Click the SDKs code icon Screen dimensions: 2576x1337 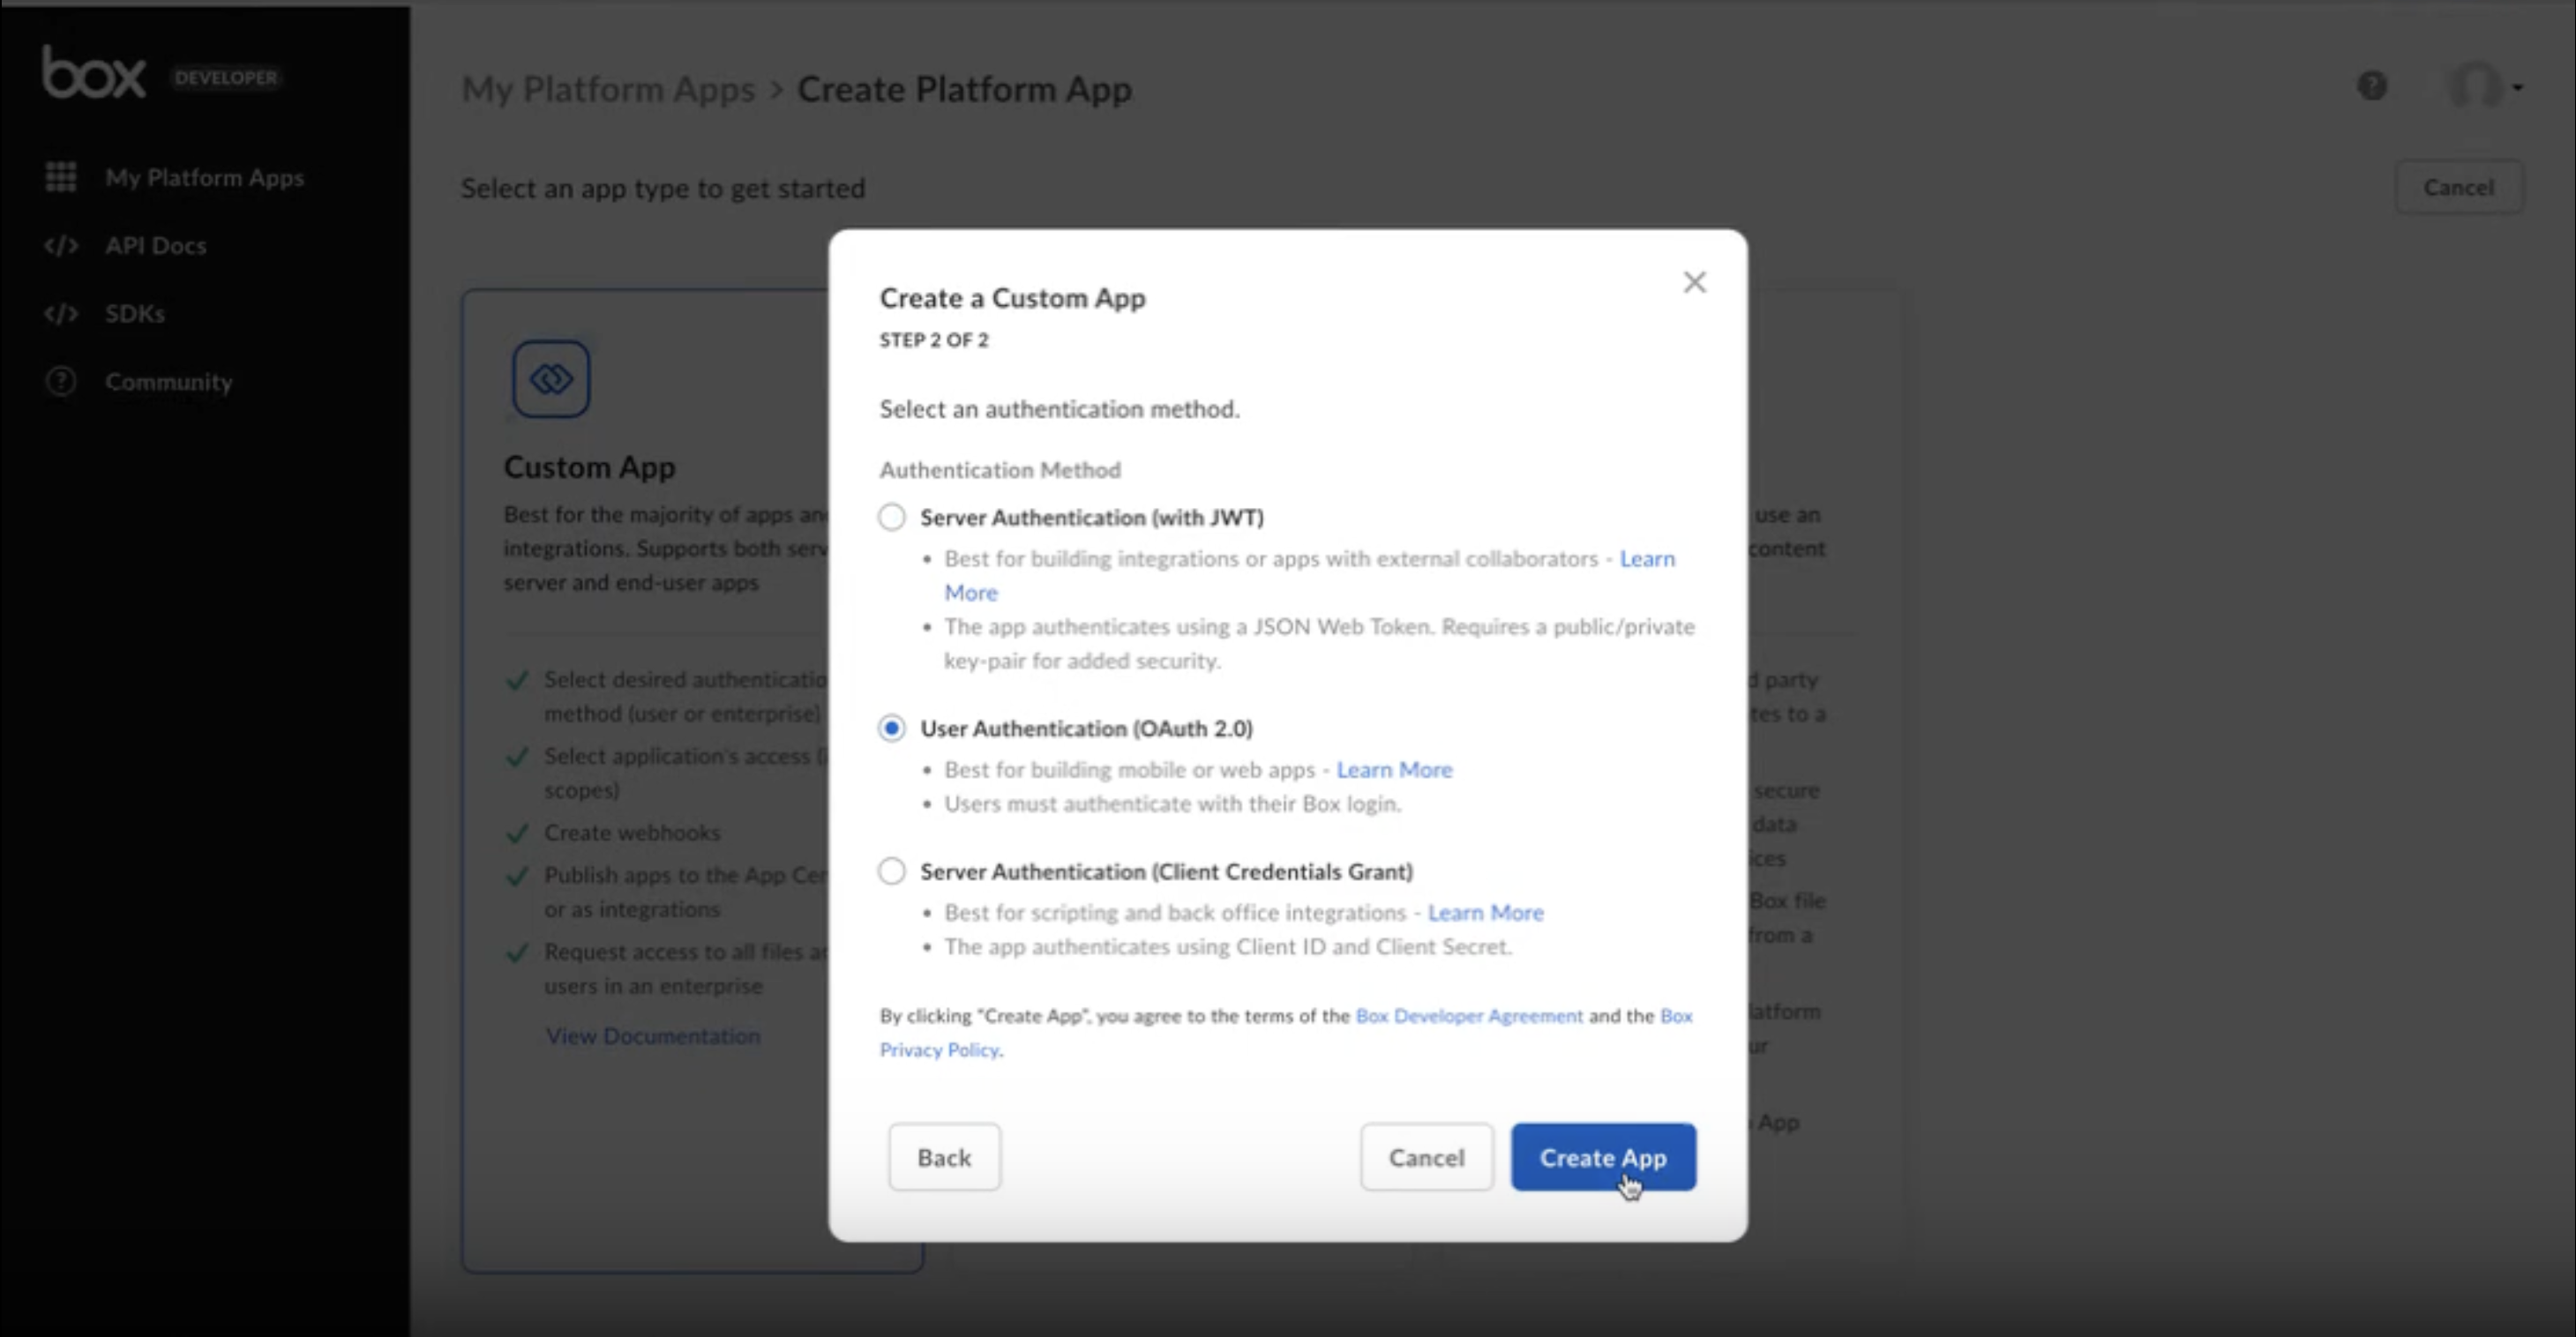coord(61,313)
